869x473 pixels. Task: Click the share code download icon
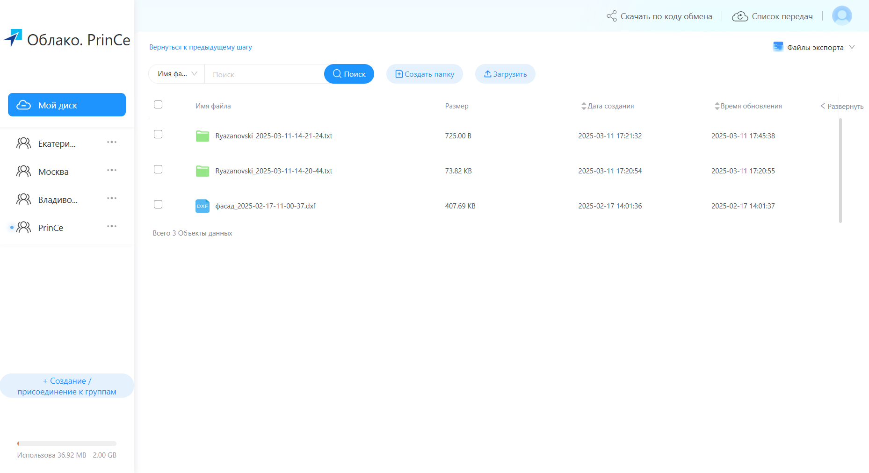611,16
